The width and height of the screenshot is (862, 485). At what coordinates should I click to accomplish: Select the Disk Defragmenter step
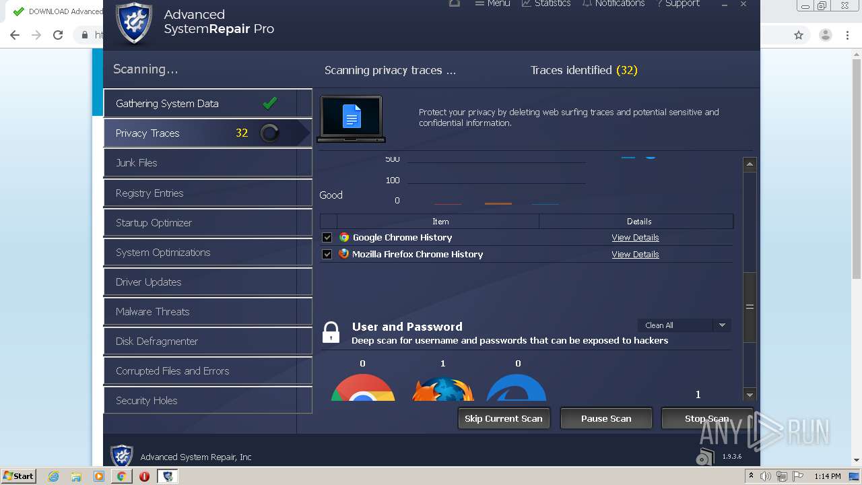tap(207, 342)
